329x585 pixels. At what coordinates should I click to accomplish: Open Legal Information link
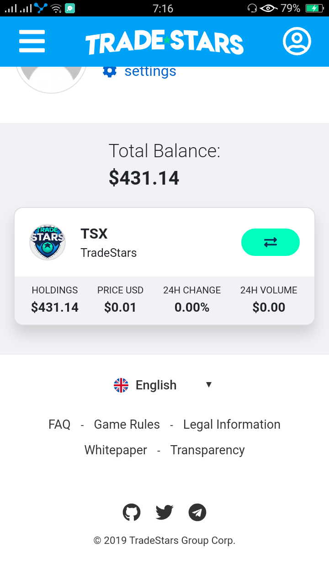pos(232,425)
